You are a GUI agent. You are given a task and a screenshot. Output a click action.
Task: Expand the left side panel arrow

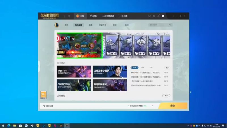[x=39, y=67]
